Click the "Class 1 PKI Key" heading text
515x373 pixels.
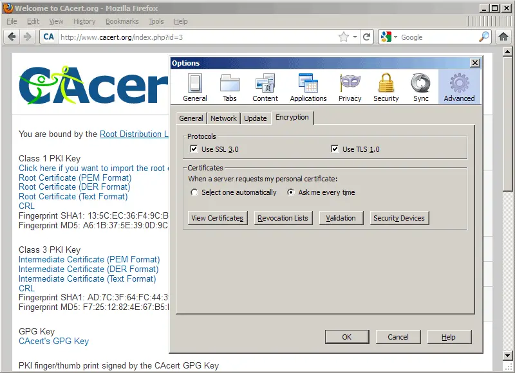(50, 158)
